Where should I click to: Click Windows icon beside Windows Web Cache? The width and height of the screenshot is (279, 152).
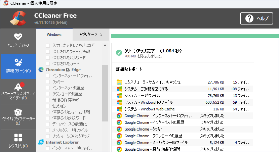coord(119,109)
